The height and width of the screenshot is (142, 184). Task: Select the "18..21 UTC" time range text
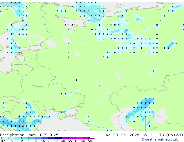click(153, 135)
